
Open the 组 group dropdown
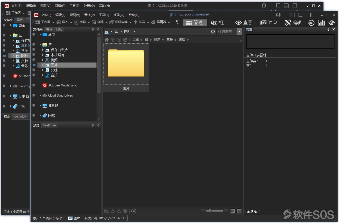click(x=148, y=40)
